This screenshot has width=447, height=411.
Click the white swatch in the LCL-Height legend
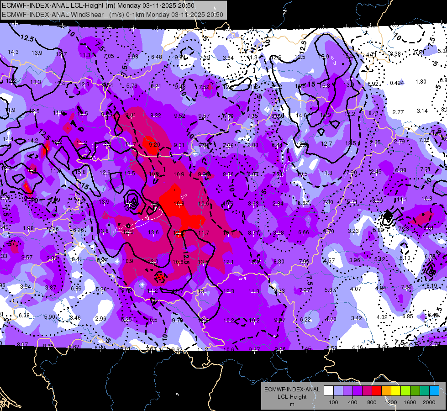pyautogui.click(x=329, y=391)
